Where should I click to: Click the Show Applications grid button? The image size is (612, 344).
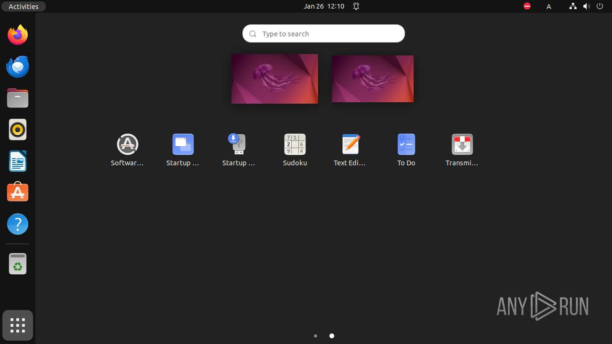(x=18, y=325)
